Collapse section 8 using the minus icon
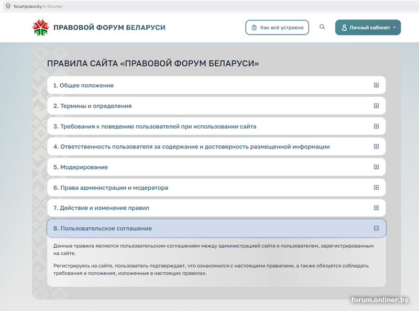Image resolution: width=419 pixels, height=311 pixels. [x=376, y=228]
